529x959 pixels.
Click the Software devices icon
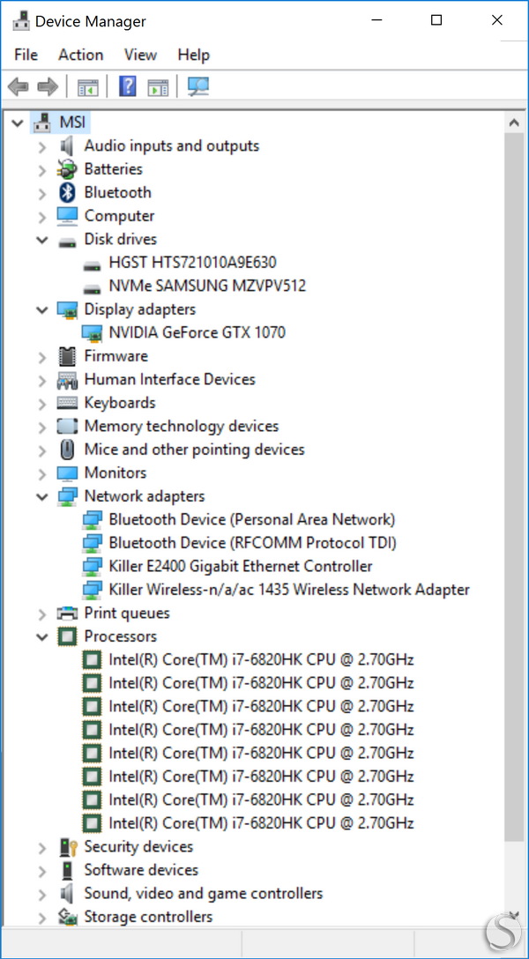coord(67,870)
